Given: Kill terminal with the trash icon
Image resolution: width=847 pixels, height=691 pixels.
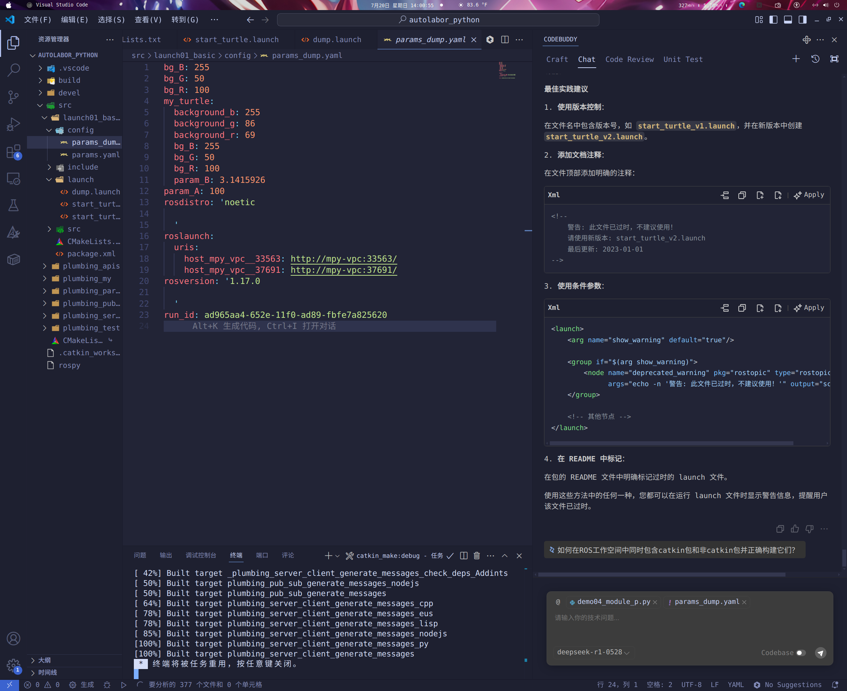Looking at the screenshot, I should 477,556.
